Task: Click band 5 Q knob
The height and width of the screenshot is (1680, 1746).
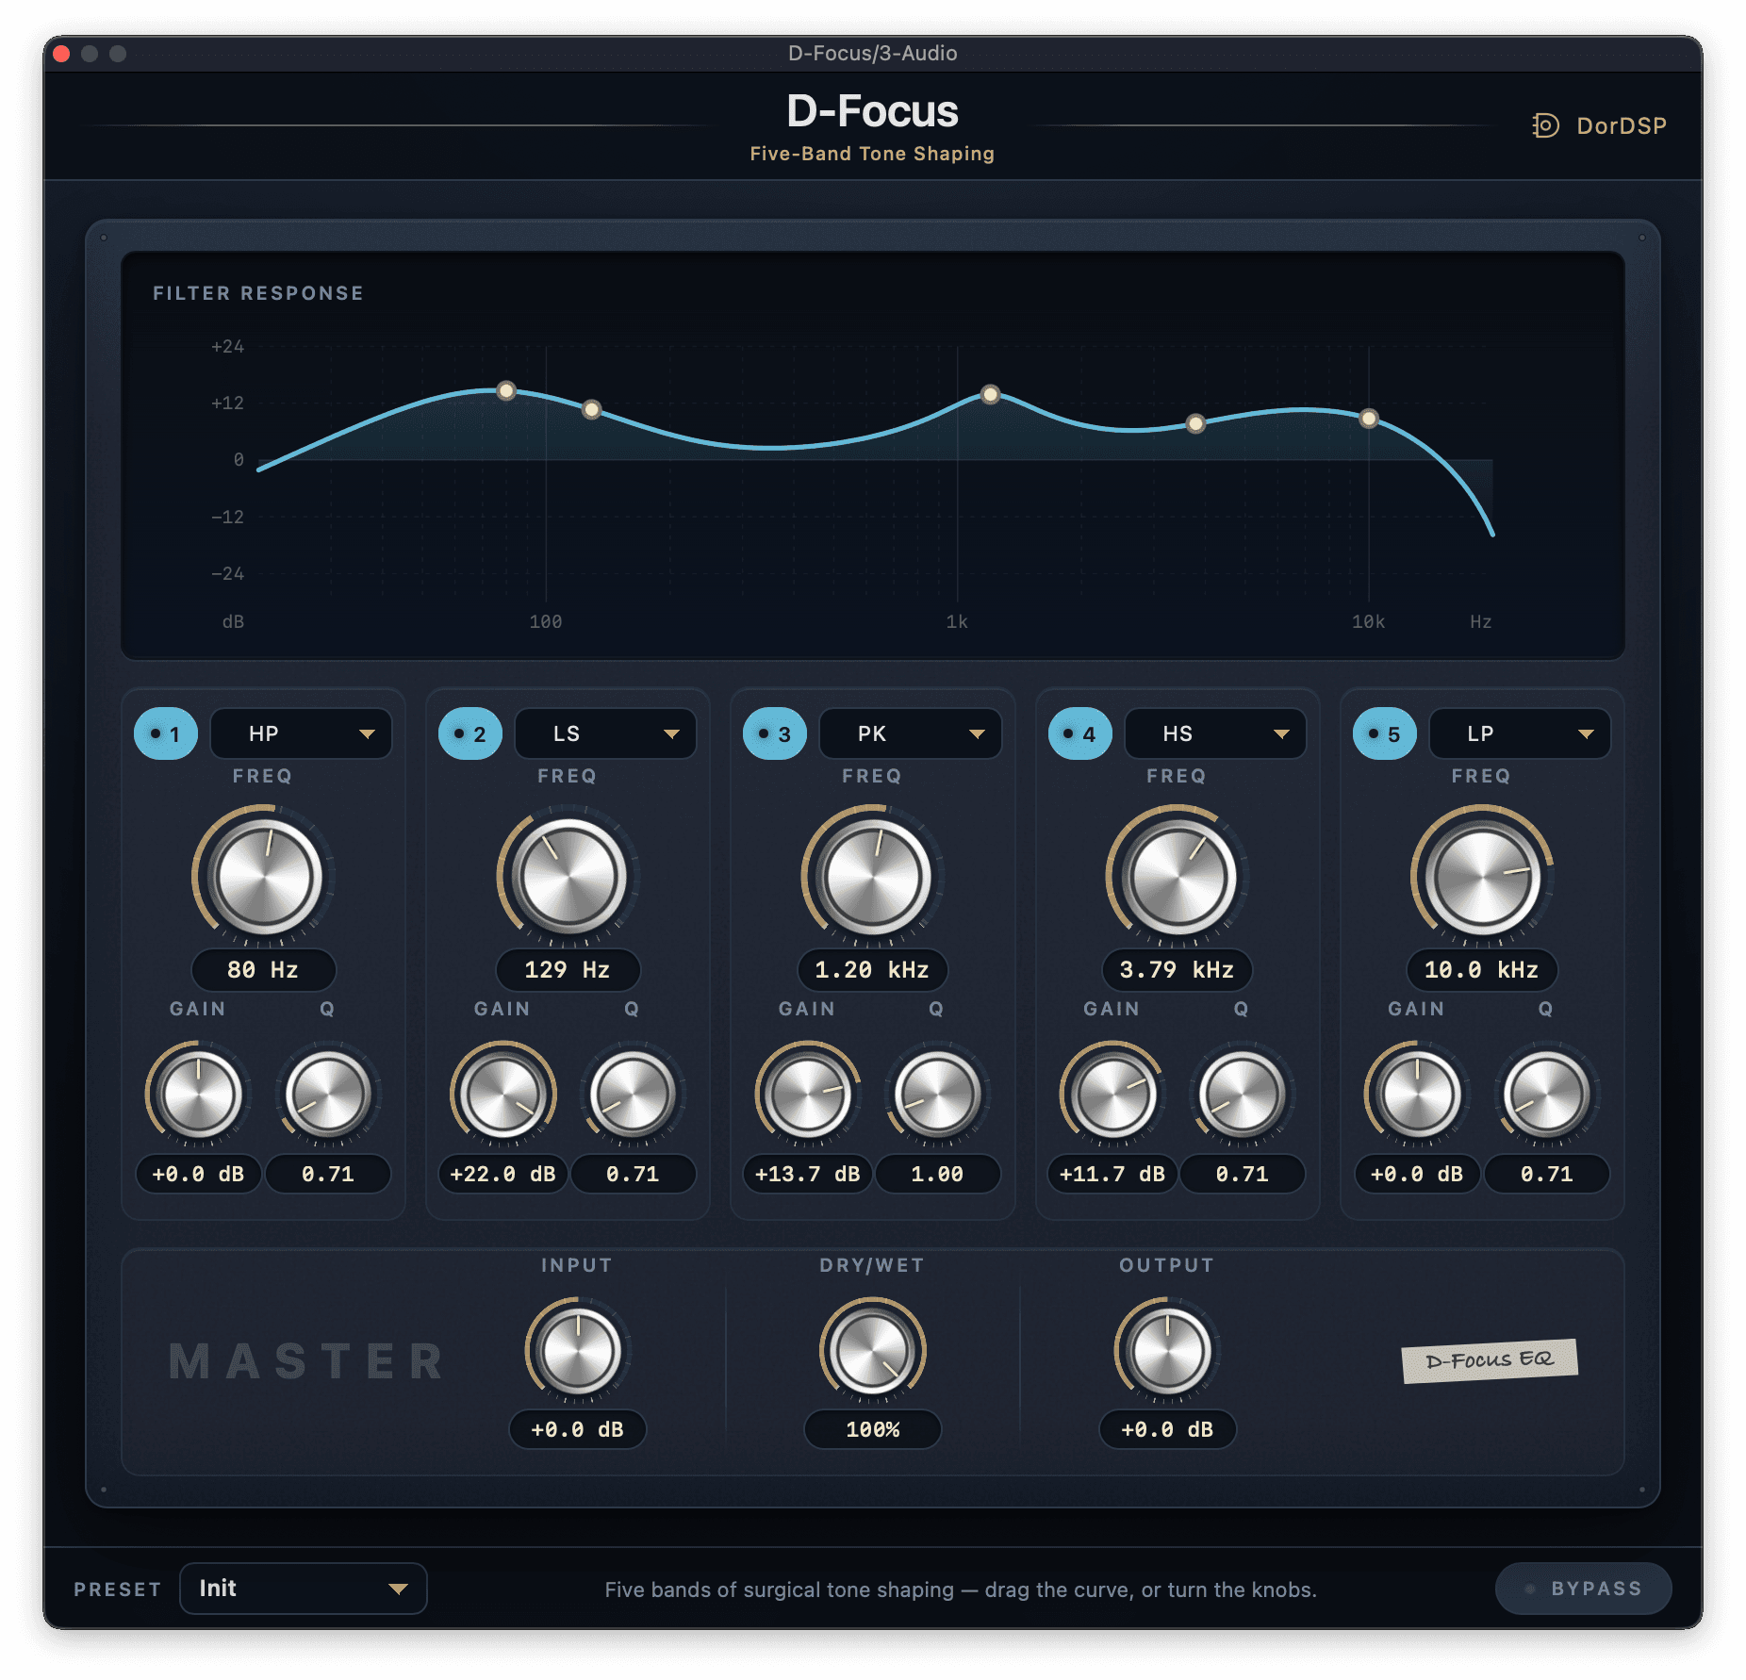Action: (x=1547, y=1095)
